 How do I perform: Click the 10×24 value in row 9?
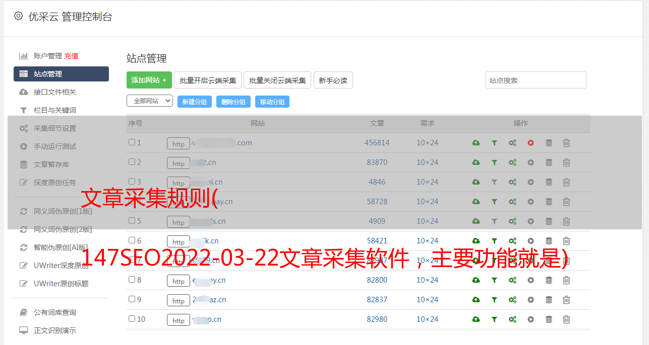click(x=427, y=300)
